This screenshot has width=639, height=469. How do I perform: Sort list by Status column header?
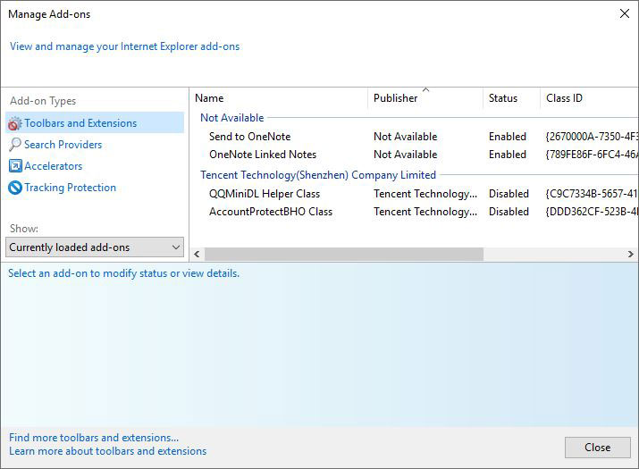[x=512, y=98]
